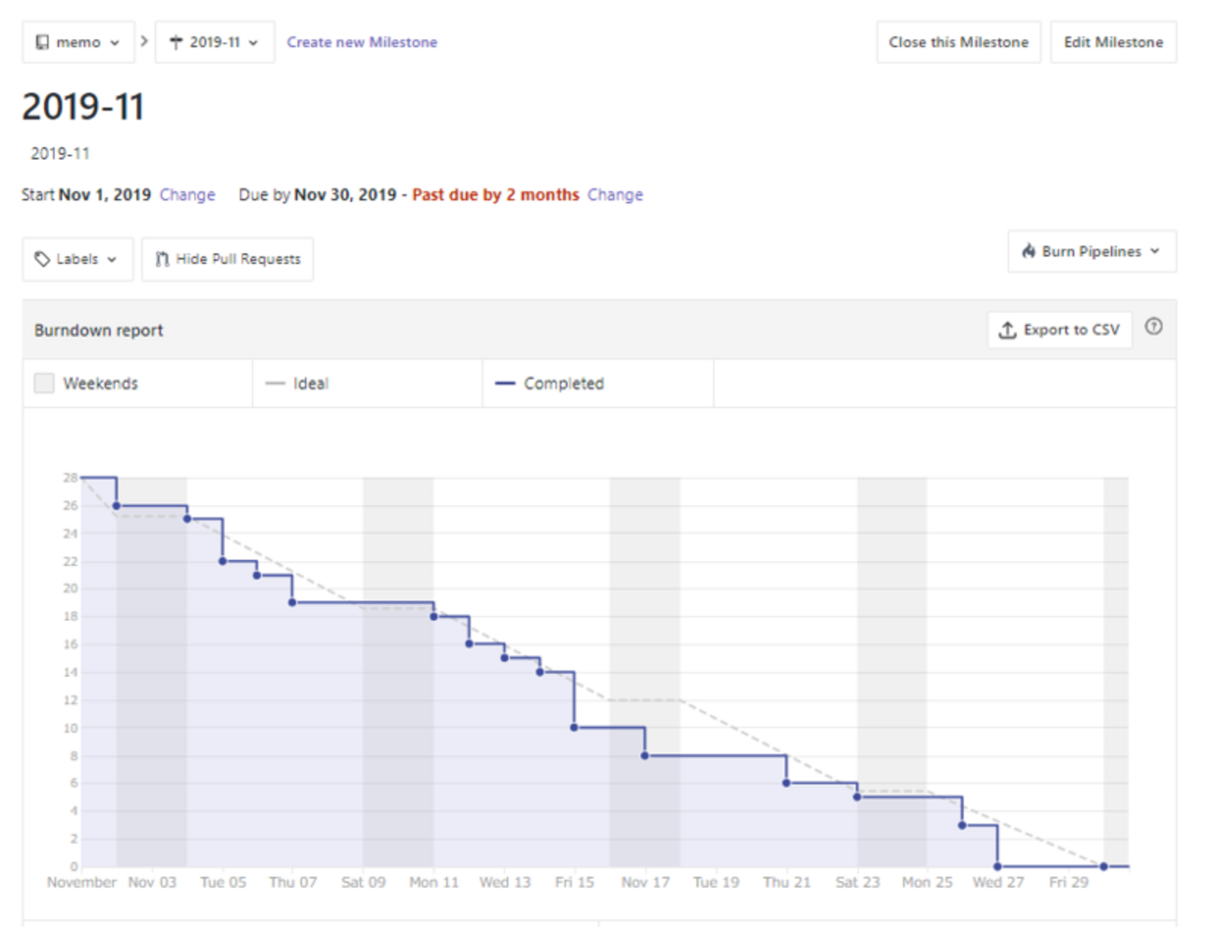This screenshot has height=927, width=1214.
Task: Click the Edit Milestone button
Action: point(1113,42)
